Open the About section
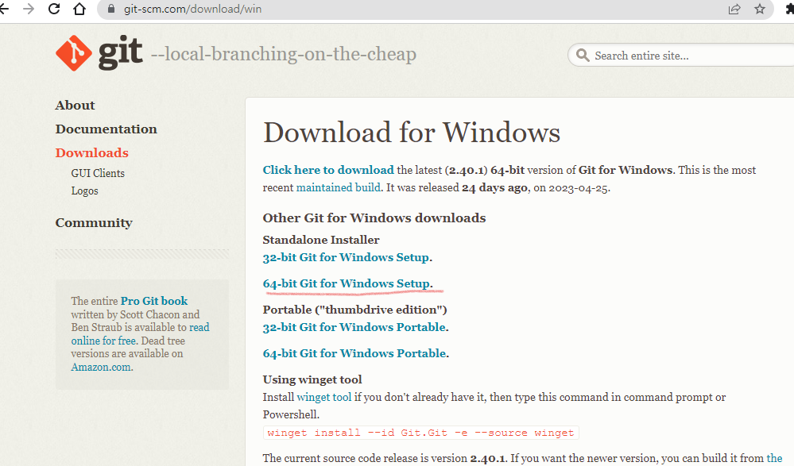 (x=75, y=106)
